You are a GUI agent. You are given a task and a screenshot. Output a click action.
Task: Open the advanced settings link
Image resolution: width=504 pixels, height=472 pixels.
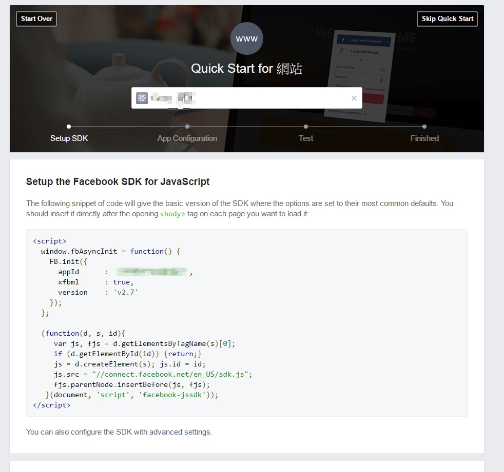point(180,432)
